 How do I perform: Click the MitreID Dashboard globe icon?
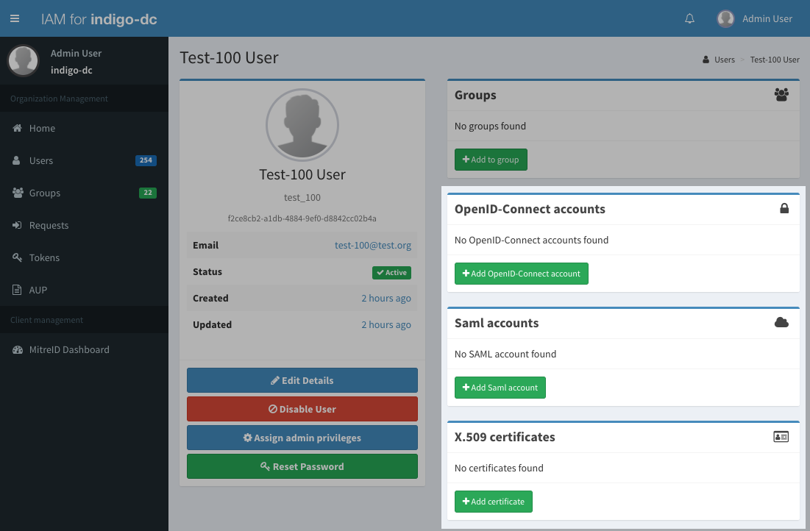17,349
